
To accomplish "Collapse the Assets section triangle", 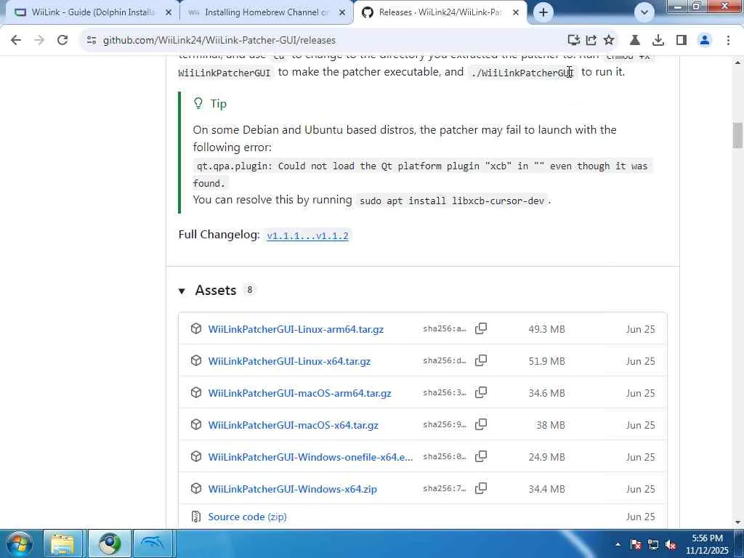I will [x=182, y=291].
